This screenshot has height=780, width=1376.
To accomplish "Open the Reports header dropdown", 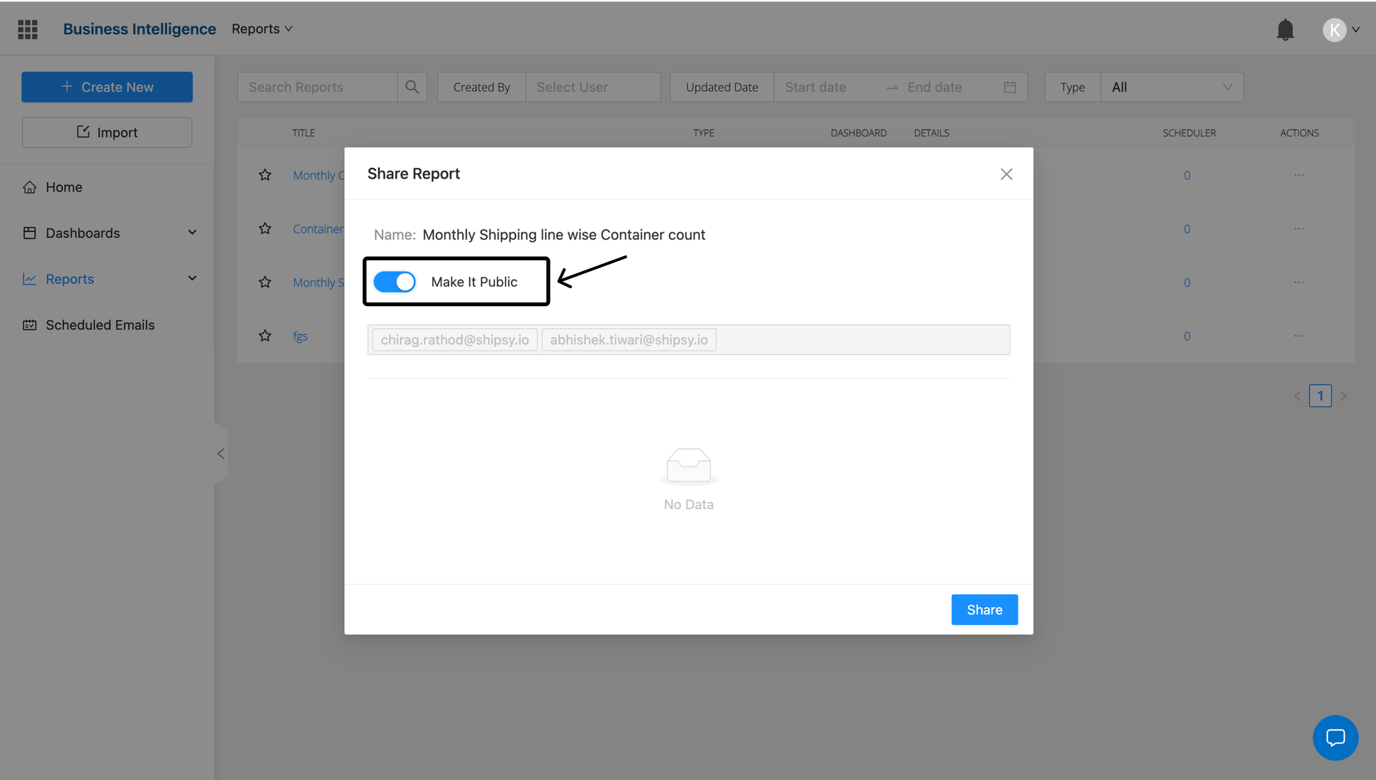I will point(262,29).
